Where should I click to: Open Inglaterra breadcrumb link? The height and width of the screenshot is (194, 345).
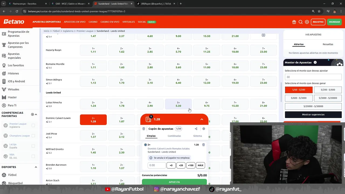[68, 31]
